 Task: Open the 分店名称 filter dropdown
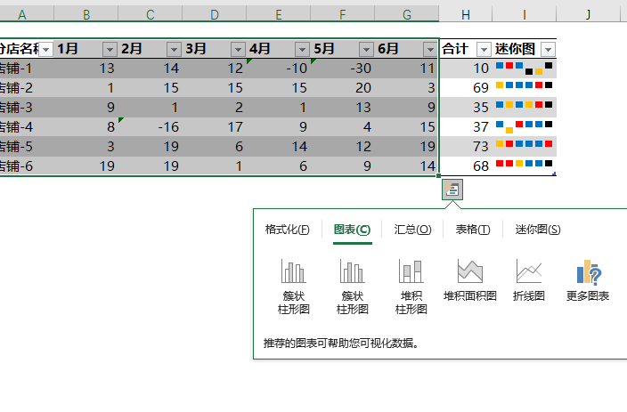click(x=46, y=50)
